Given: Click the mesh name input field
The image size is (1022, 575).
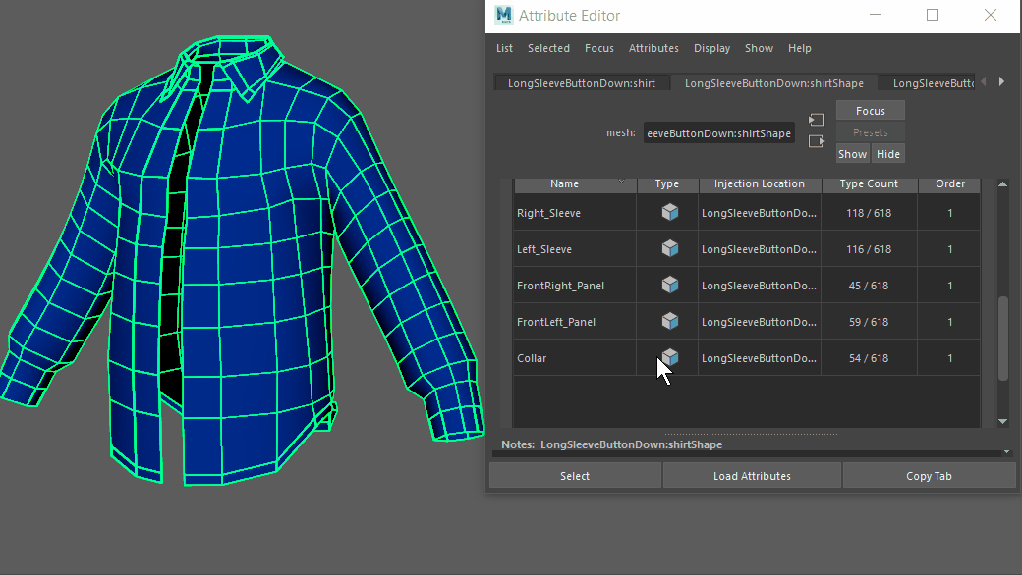Looking at the screenshot, I should point(718,133).
